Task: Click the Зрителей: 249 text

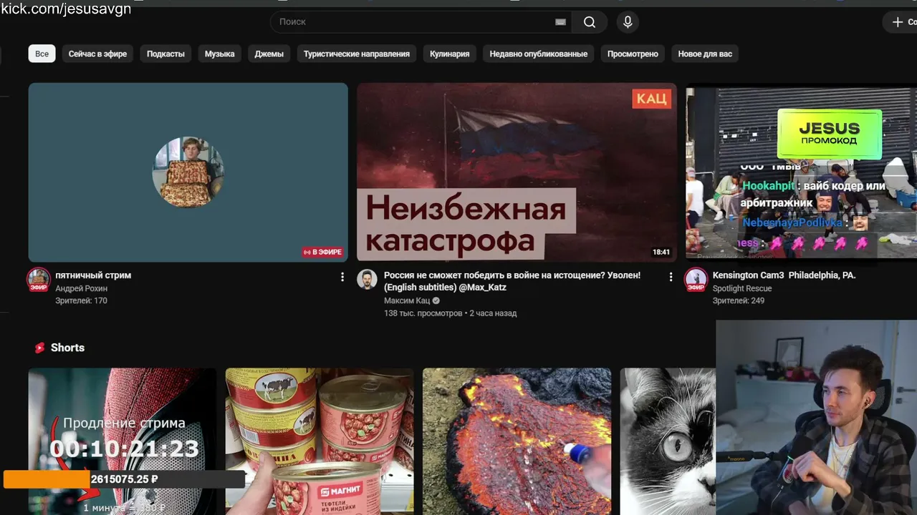Action: [739, 300]
